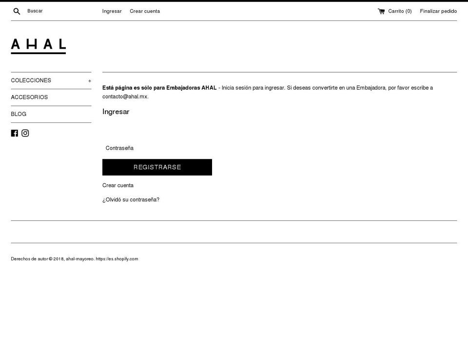Viewport: 468px width, 351px height.
Task: Open the COLECCIONES menu item
Action: click(x=31, y=80)
